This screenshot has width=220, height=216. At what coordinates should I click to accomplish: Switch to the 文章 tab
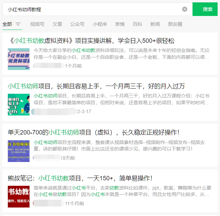57,24
